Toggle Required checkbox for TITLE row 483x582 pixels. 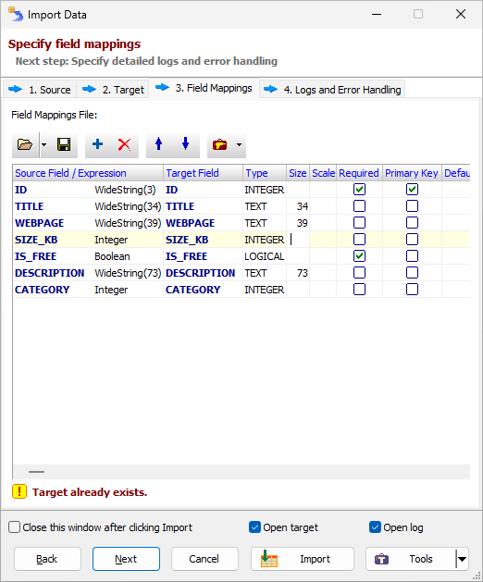pyautogui.click(x=359, y=206)
